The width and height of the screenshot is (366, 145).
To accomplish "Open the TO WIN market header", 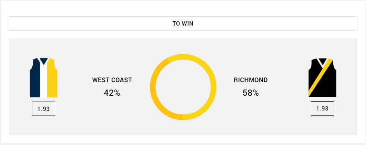I will tap(183, 24).
